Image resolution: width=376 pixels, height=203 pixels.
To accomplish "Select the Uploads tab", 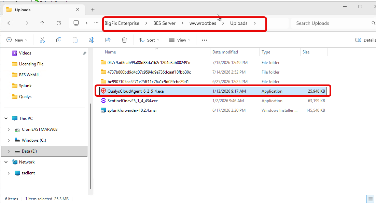I will click(x=43, y=10).
